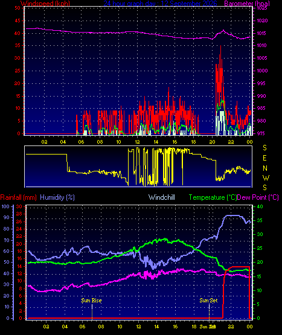Click the 1025 barometer scale value

click(x=261, y=8)
